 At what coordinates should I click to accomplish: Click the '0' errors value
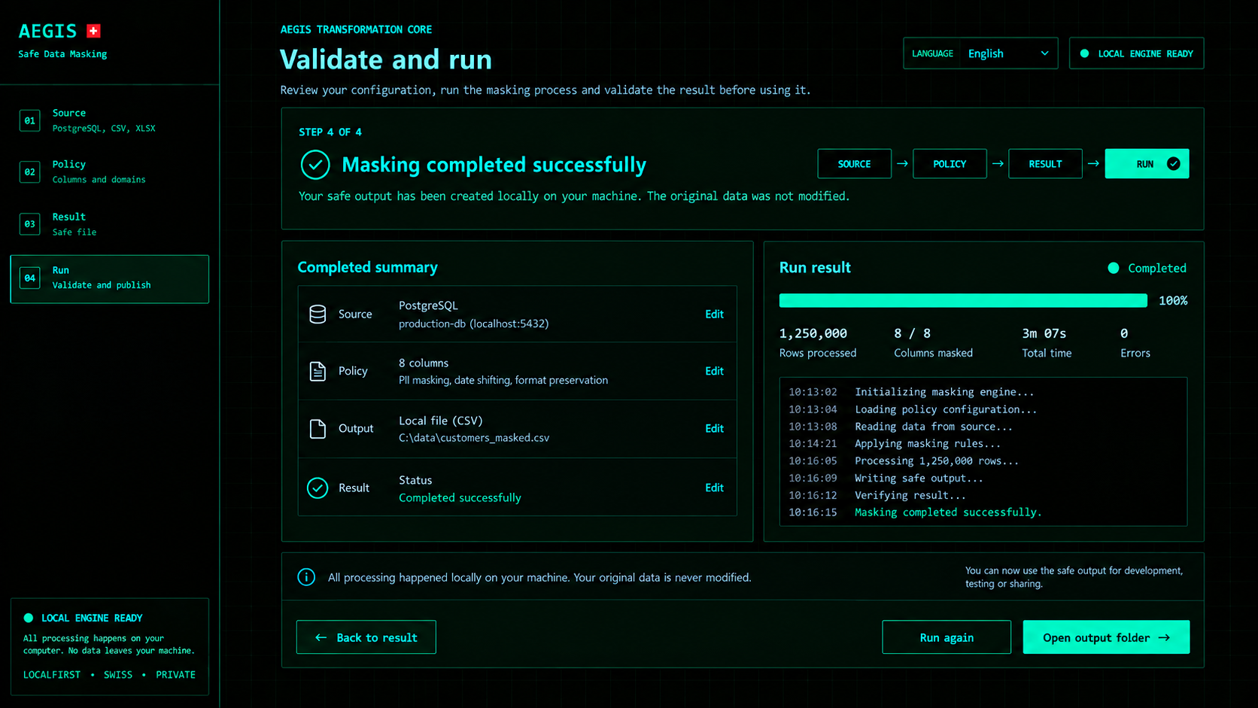click(1124, 333)
